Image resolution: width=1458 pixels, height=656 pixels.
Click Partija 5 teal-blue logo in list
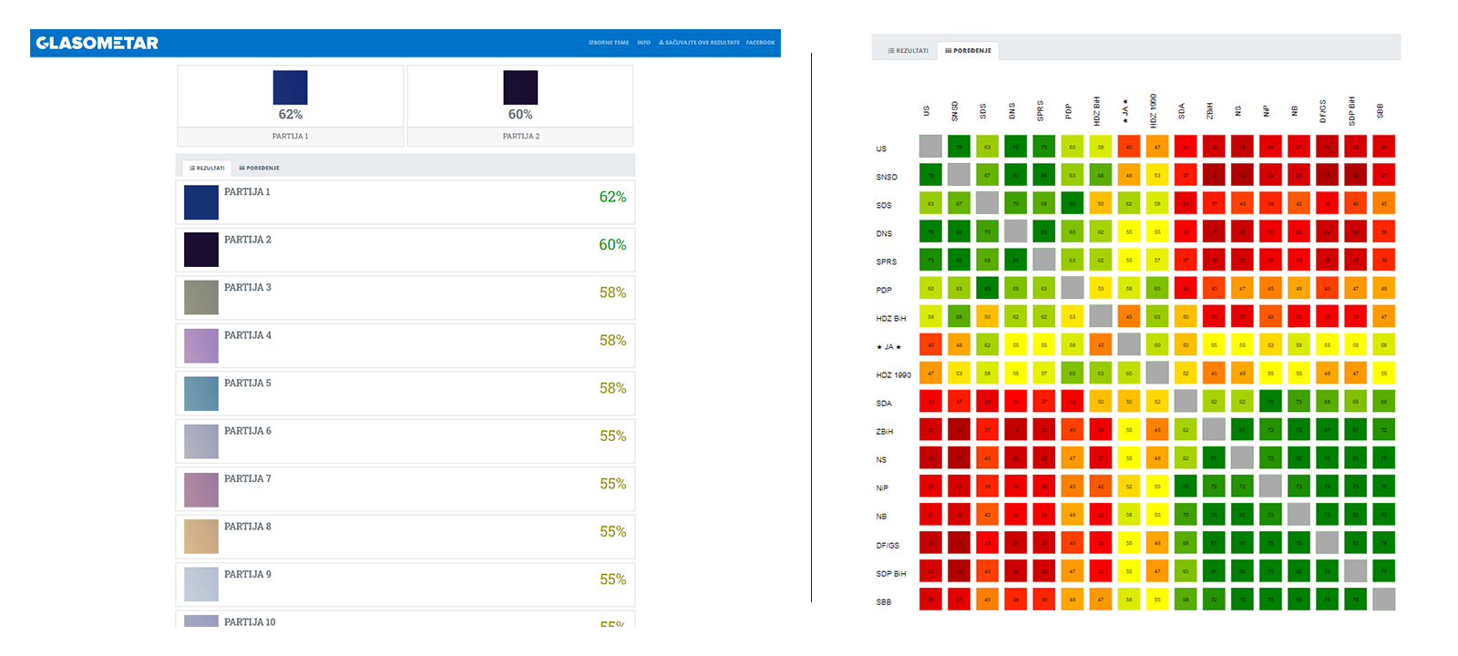(x=201, y=393)
